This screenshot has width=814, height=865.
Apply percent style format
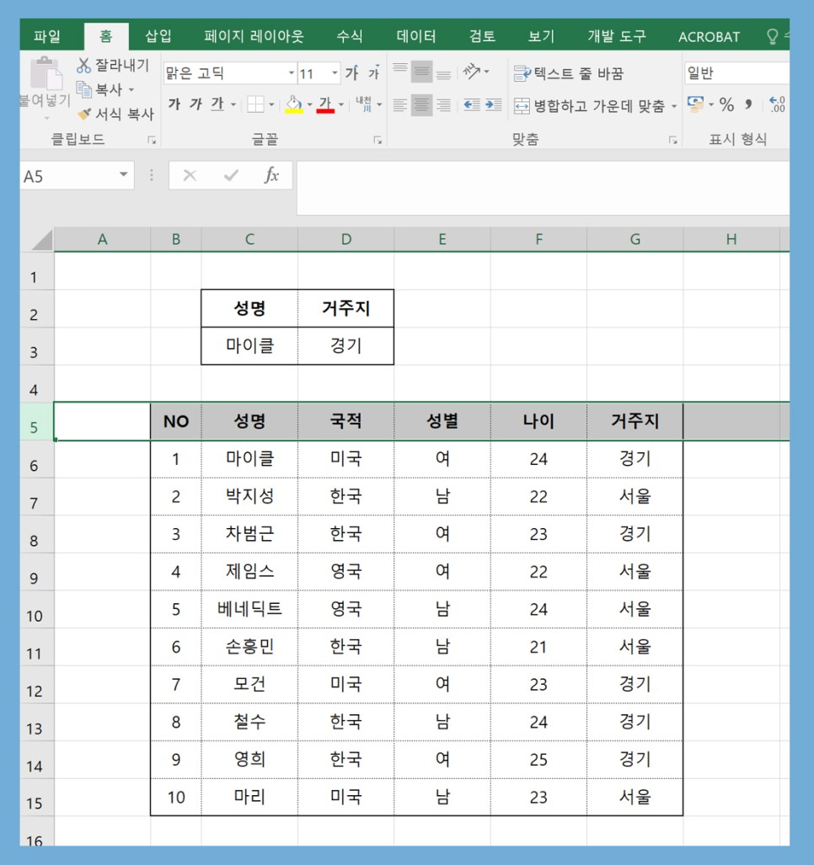(x=726, y=104)
